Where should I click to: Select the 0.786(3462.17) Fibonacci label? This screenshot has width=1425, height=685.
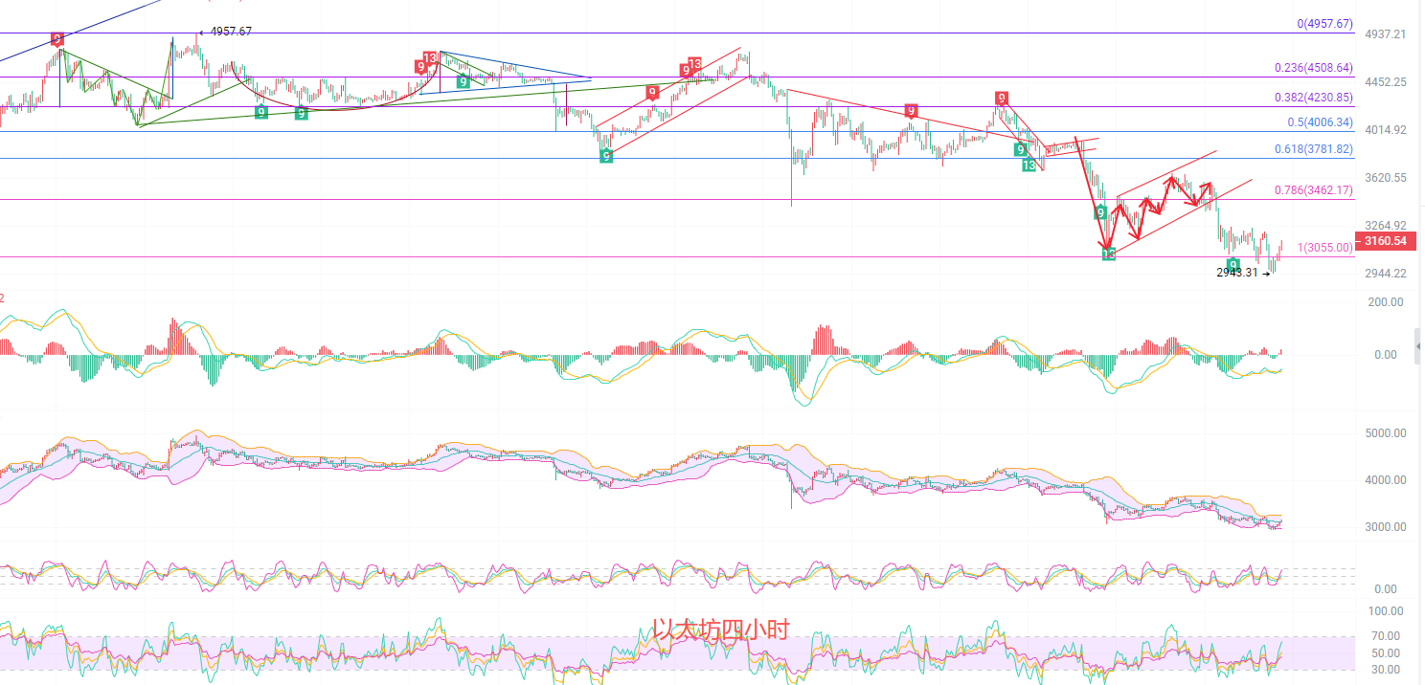click(1313, 190)
